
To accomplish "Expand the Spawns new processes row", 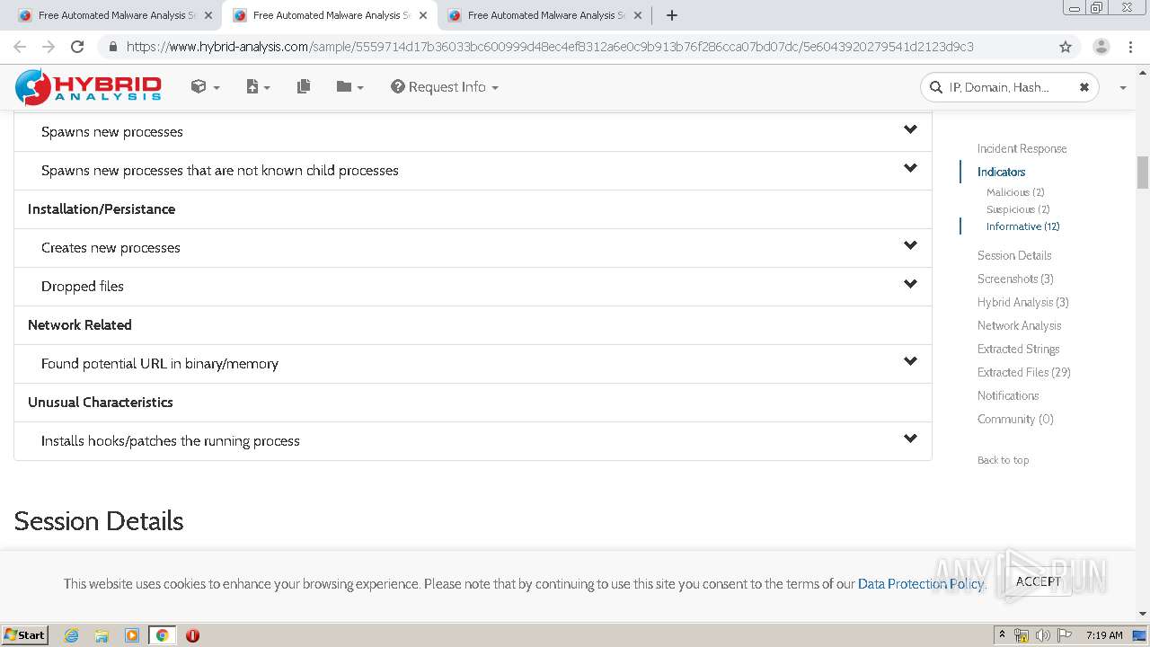I will [473, 132].
